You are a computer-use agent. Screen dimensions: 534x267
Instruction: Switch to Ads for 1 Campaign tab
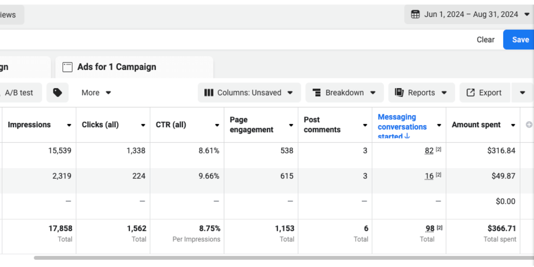[x=117, y=67]
